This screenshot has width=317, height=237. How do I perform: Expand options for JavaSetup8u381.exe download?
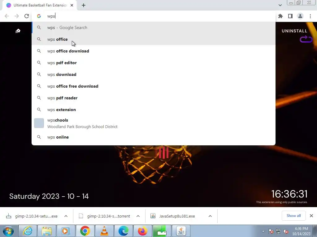pyautogui.click(x=210, y=216)
